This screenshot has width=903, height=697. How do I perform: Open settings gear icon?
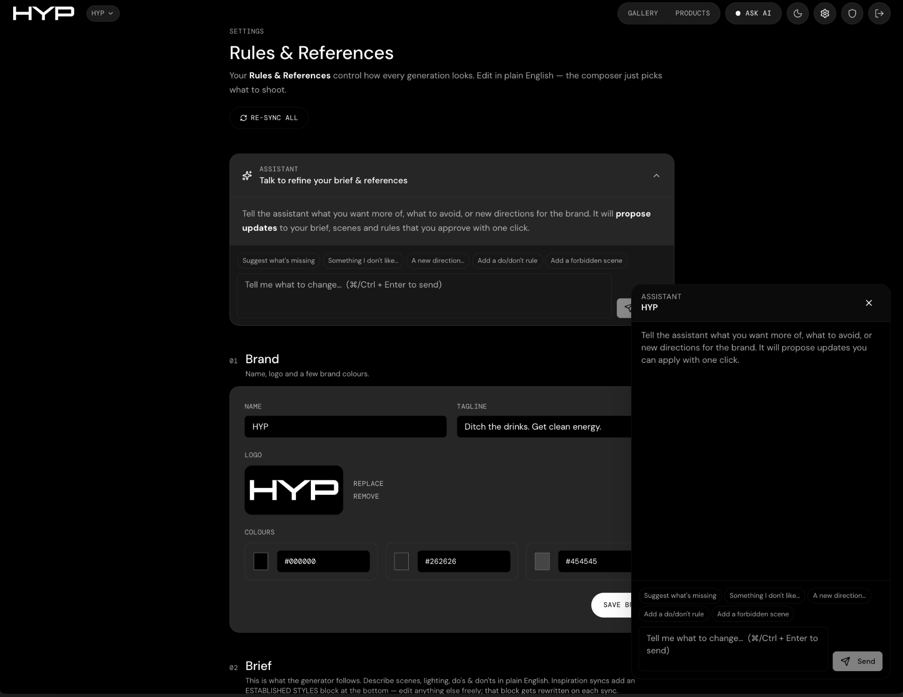[x=825, y=13]
